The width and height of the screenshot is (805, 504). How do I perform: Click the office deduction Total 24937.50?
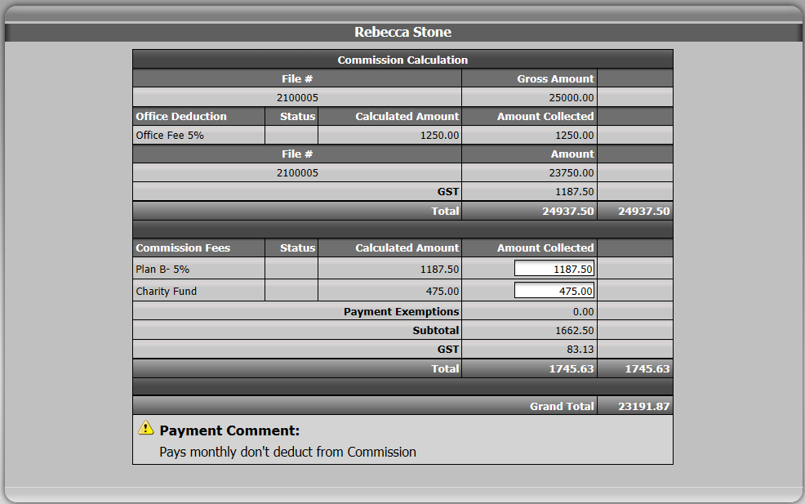click(x=567, y=211)
